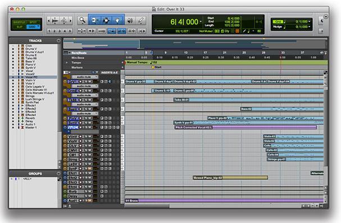Click the MIDI zoom button
Image resolution: width=341 pixels, height=223 pixels.
coord(64,21)
